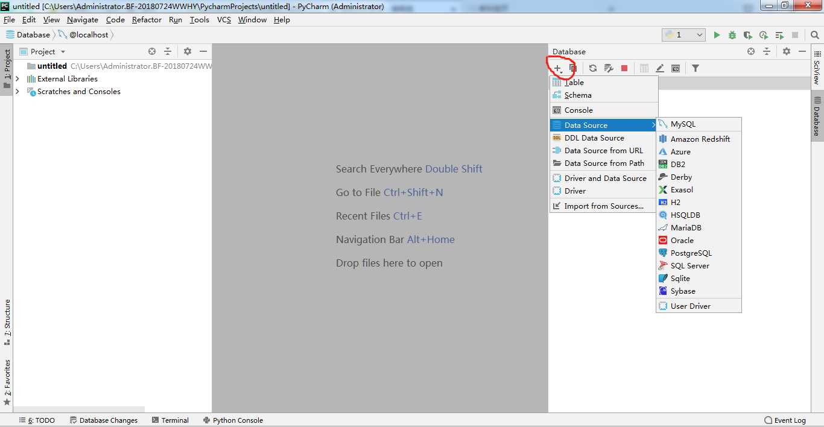Viewport: 824px width, 427px height.
Task: Open the TODO tool window tab
Action: point(37,420)
